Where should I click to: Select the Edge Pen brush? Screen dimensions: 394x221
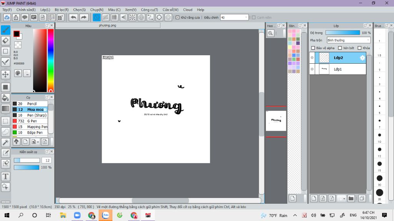[30, 132]
